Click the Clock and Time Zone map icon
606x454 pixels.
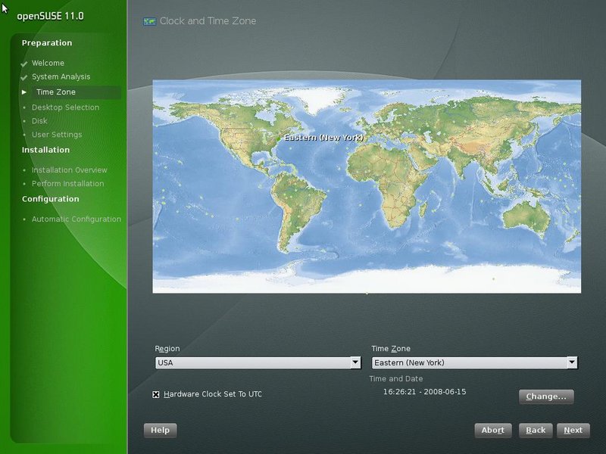point(149,21)
